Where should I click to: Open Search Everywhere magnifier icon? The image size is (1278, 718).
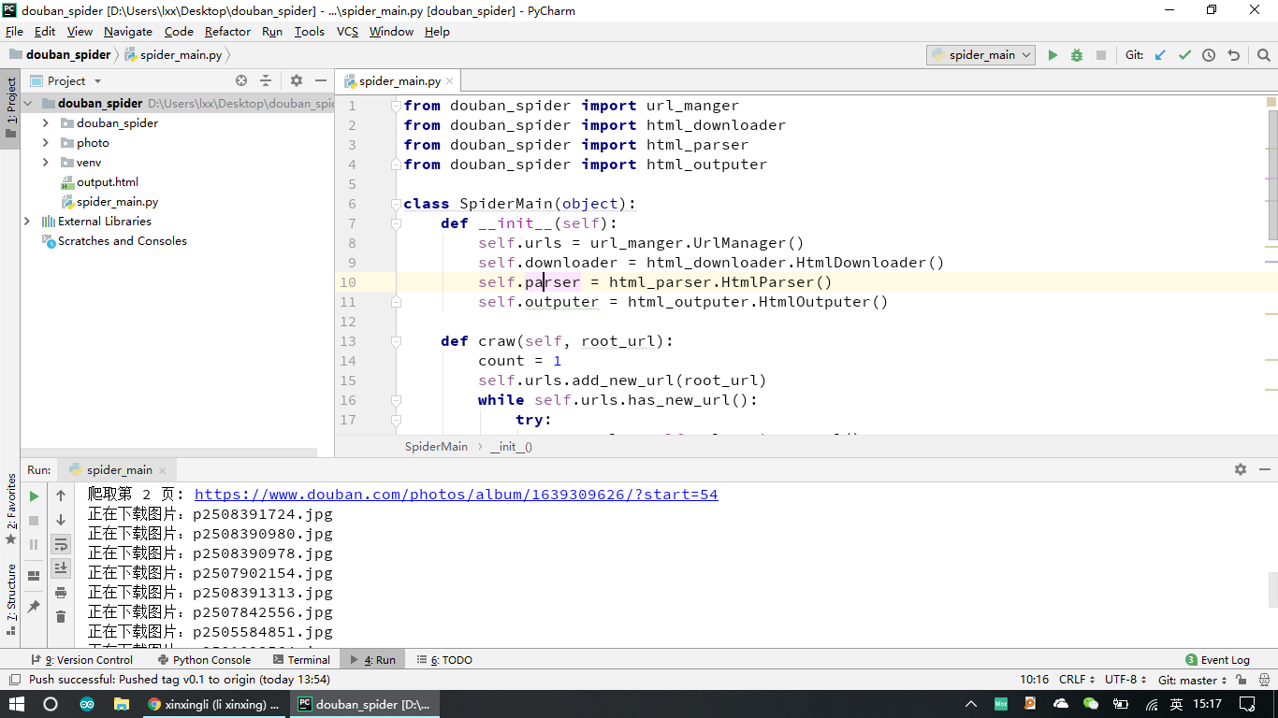point(1263,55)
